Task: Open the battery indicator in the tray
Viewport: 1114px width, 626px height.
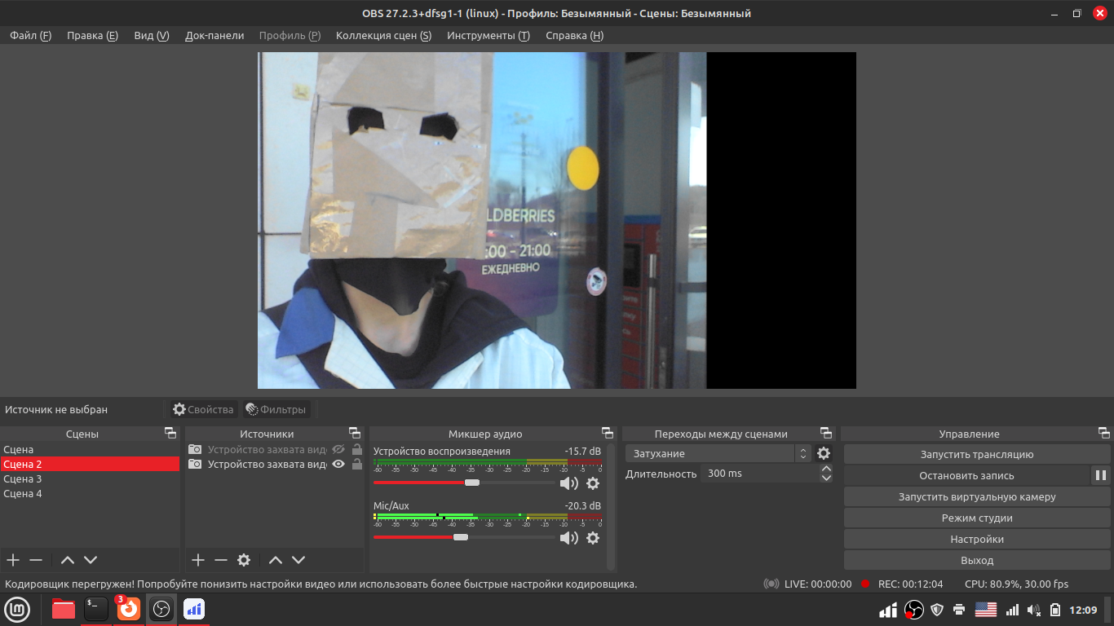Action: [x=1055, y=609]
